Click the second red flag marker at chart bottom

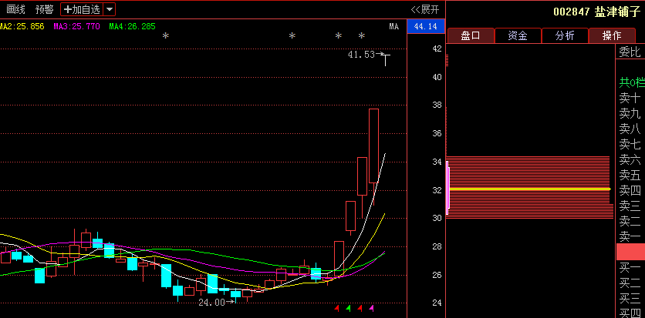pos(360,309)
